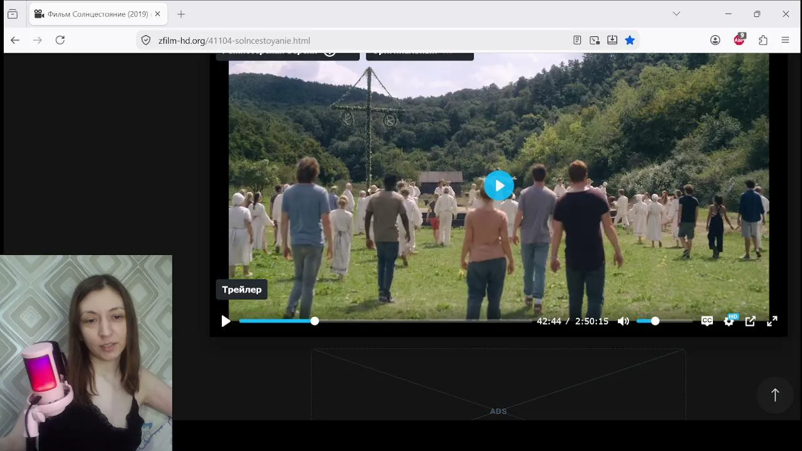The image size is (802, 451).
Task: Toggle the blue bookmark star
Action: tap(630, 40)
